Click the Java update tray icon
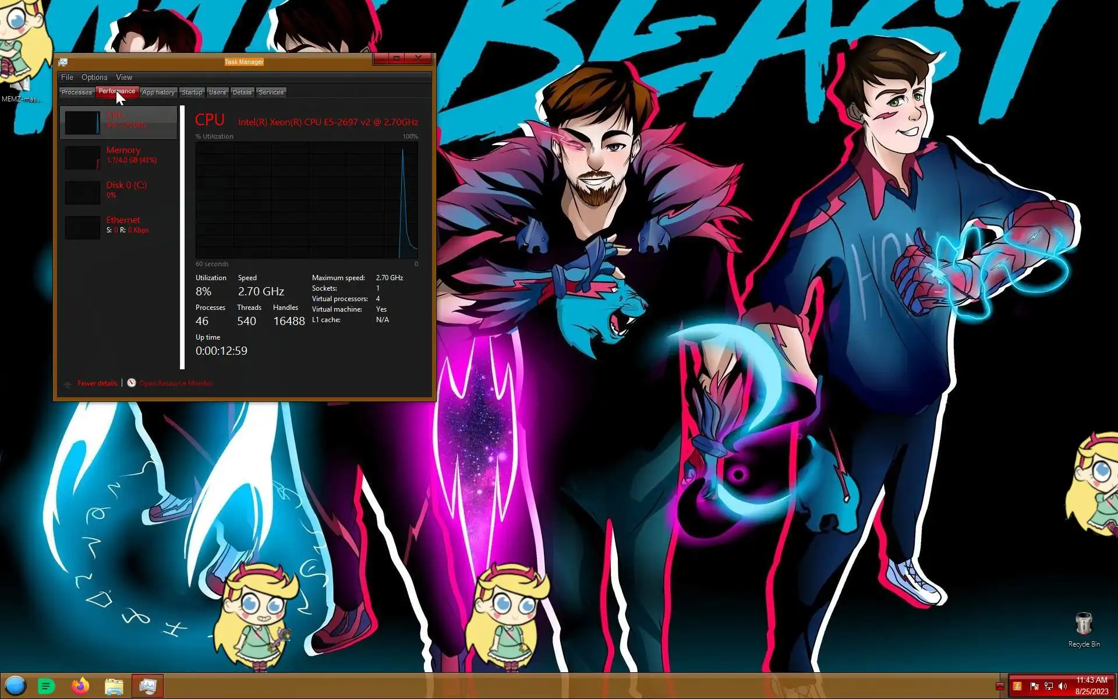1118x699 pixels. click(x=1017, y=686)
